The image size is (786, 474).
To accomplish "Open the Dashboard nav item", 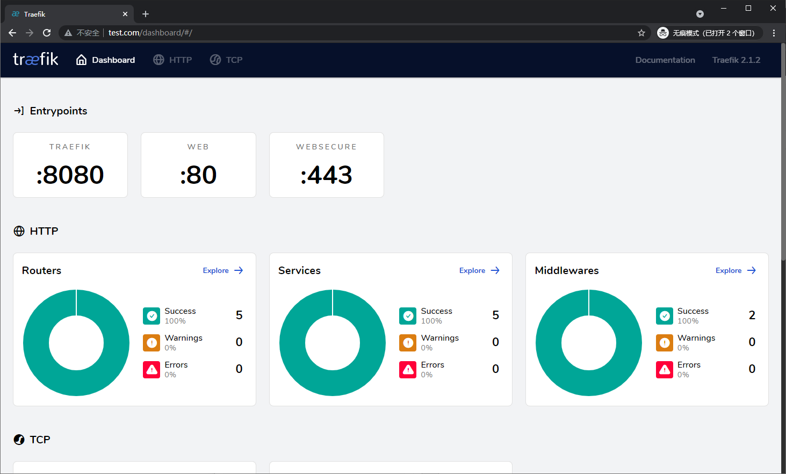I will (105, 60).
